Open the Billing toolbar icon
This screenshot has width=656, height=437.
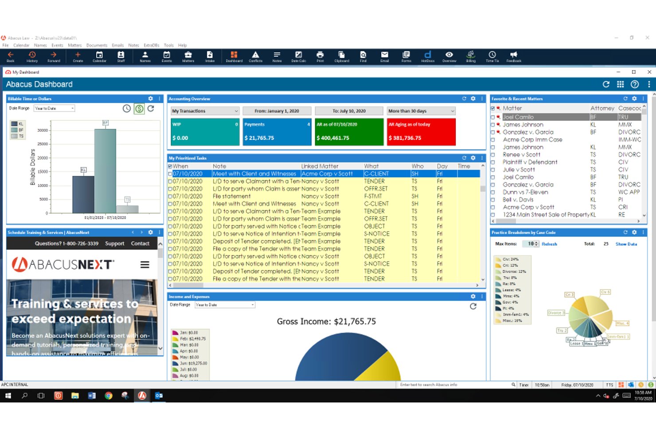click(x=471, y=57)
